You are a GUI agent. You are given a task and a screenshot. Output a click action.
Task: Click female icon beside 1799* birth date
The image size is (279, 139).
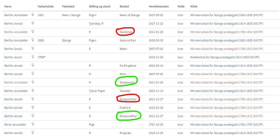click(33, 57)
